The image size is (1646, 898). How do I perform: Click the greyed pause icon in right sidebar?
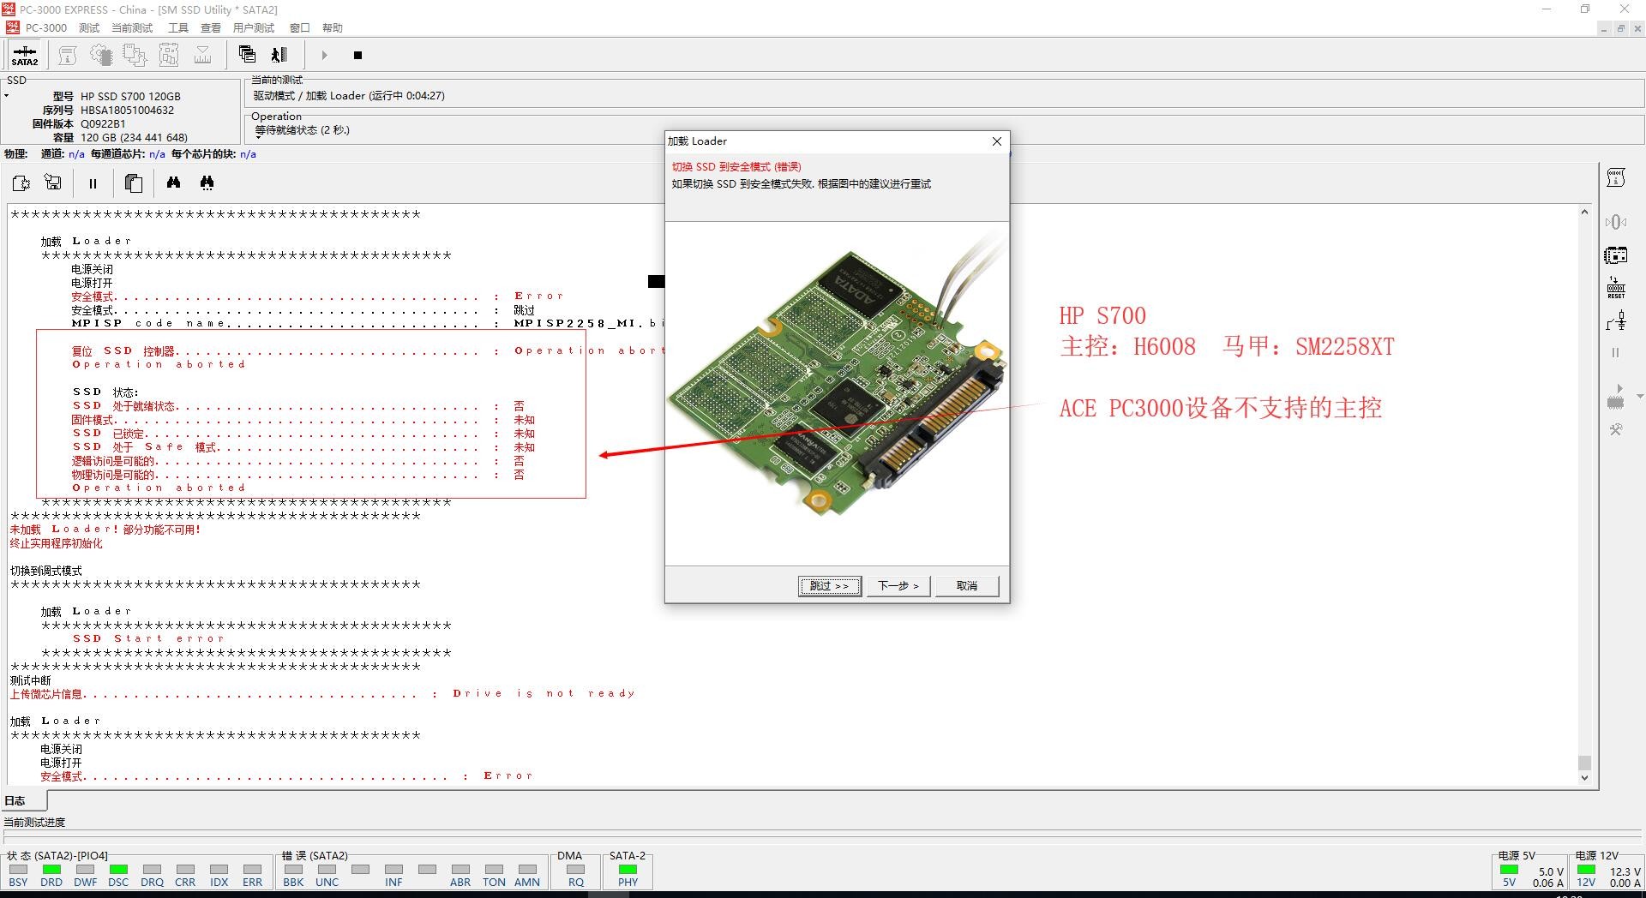pos(1616,352)
